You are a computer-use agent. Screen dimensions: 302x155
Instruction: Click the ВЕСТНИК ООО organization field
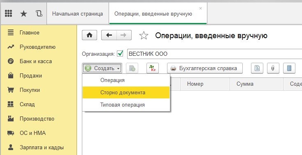(214, 54)
